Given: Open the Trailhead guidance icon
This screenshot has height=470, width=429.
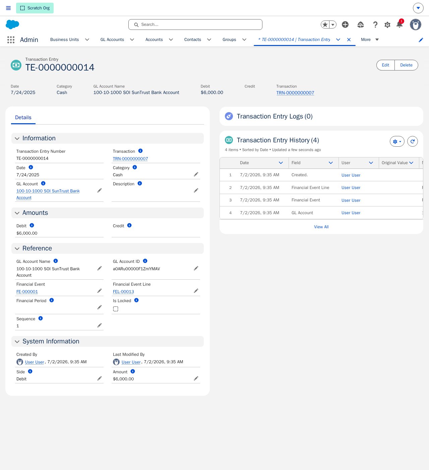Looking at the screenshot, I should (361, 25).
